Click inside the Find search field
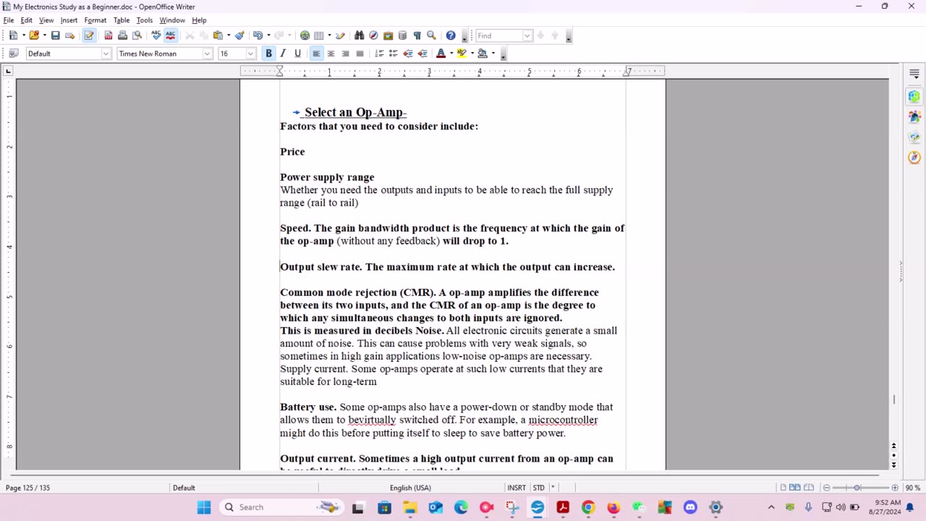The image size is (926, 521). (x=498, y=35)
